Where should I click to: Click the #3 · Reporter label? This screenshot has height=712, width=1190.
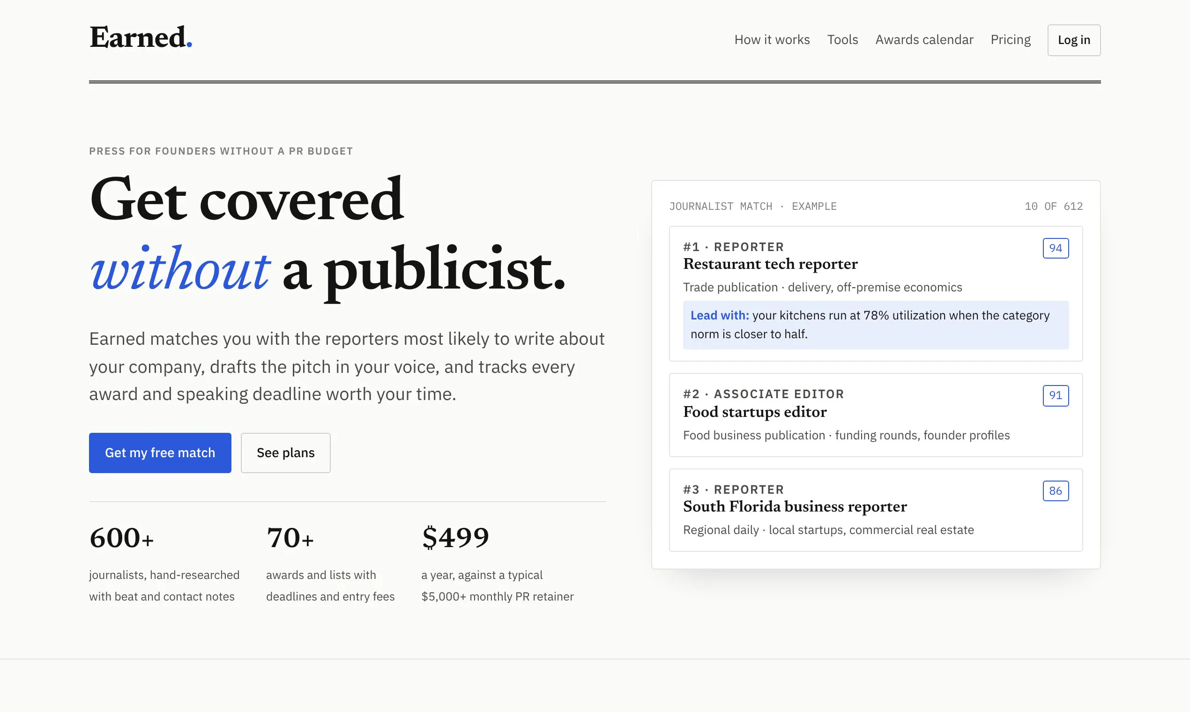pyautogui.click(x=733, y=489)
